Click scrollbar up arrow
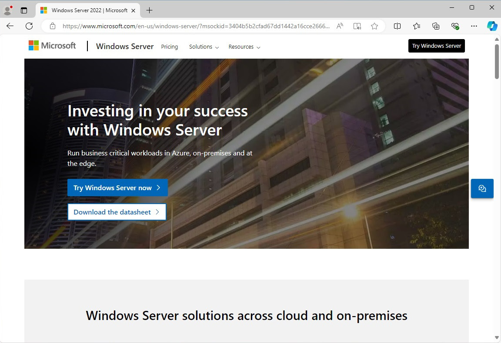The height and width of the screenshot is (343, 501). (x=497, y=39)
